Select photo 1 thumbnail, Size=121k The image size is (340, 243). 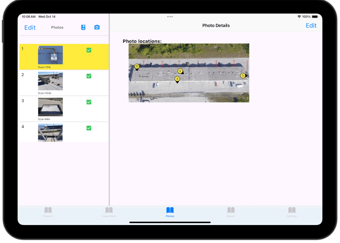point(50,55)
